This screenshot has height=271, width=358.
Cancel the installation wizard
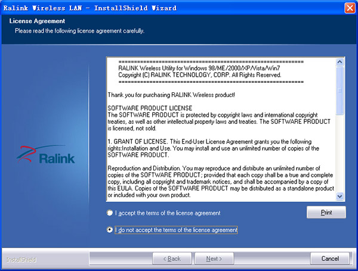[x=330, y=258]
